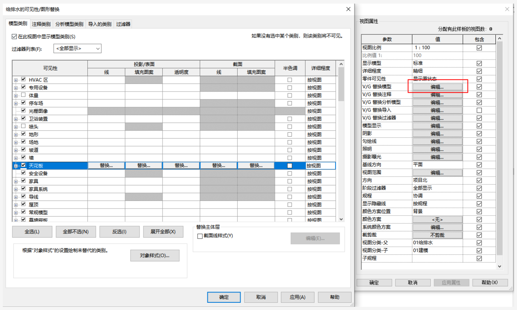Toggle 在此视图中显示模型类别 checkbox
This screenshot has width=517, height=310.
14,37
